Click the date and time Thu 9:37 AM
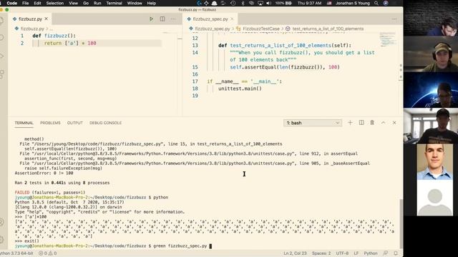 (309, 3)
